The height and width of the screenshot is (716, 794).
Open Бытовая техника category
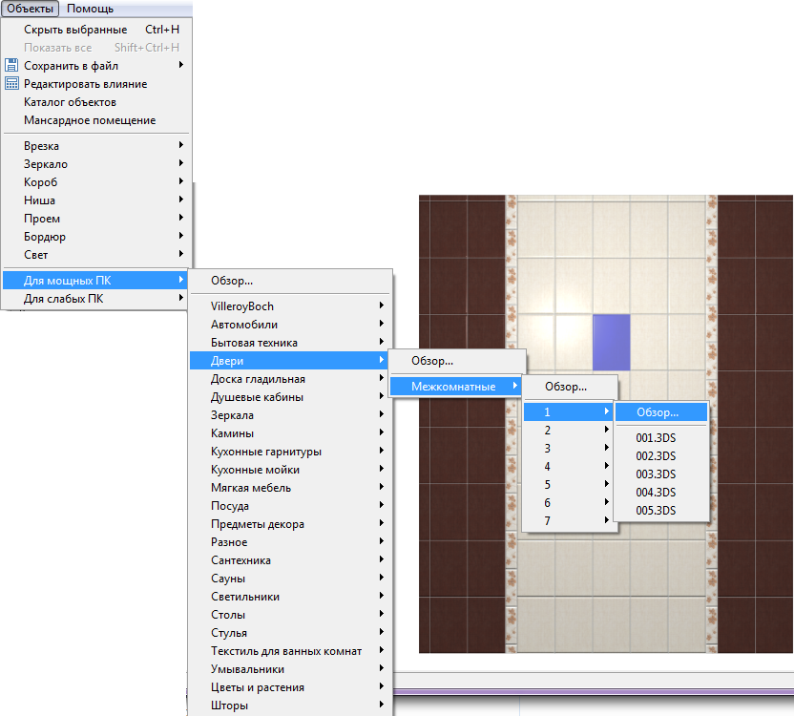pos(290,343)
